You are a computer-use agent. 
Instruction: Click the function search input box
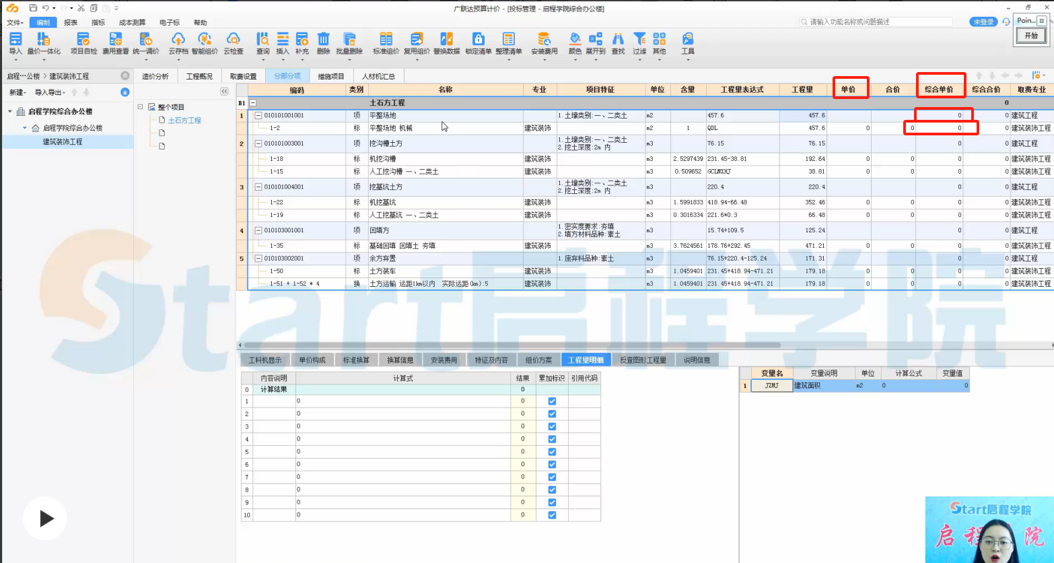pyautogui.click(x=876, y=22)
